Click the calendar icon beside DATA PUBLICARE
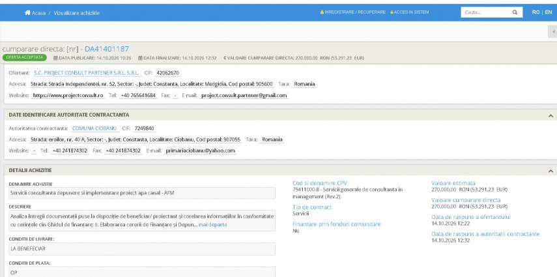This screenshot has height=277, width=557. click(x=55, y=57)
